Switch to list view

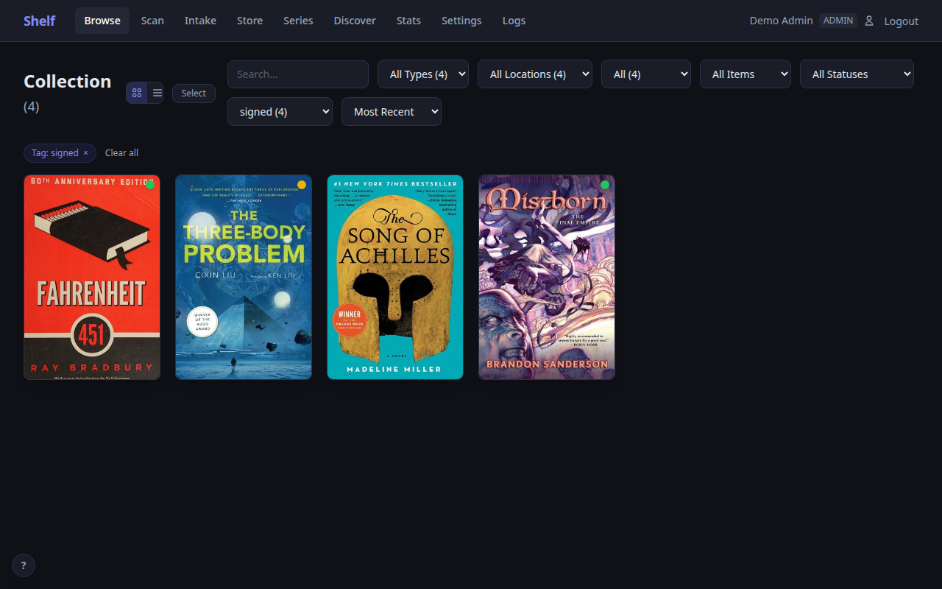tap(157, 93)
